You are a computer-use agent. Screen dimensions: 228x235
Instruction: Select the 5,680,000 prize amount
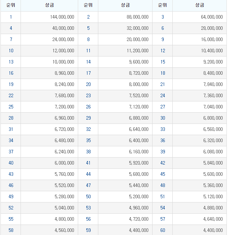pos(139,174)
